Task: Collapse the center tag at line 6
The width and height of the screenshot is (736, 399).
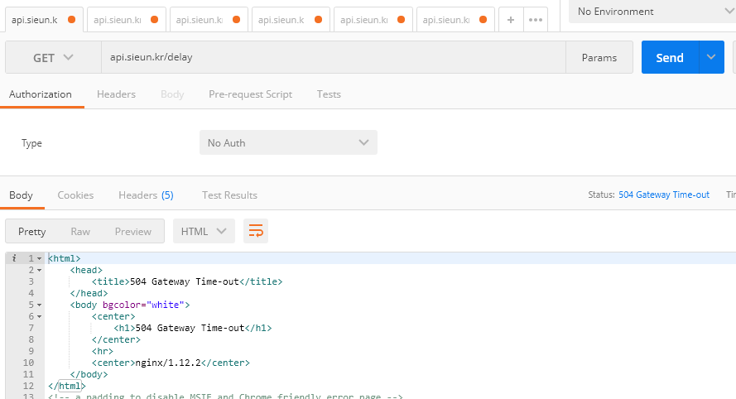Action: [x=40, y=317]
